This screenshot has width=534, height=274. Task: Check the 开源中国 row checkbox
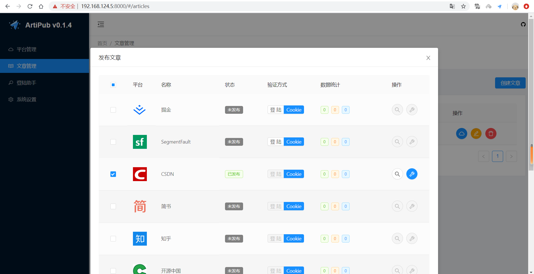[113, 271]
